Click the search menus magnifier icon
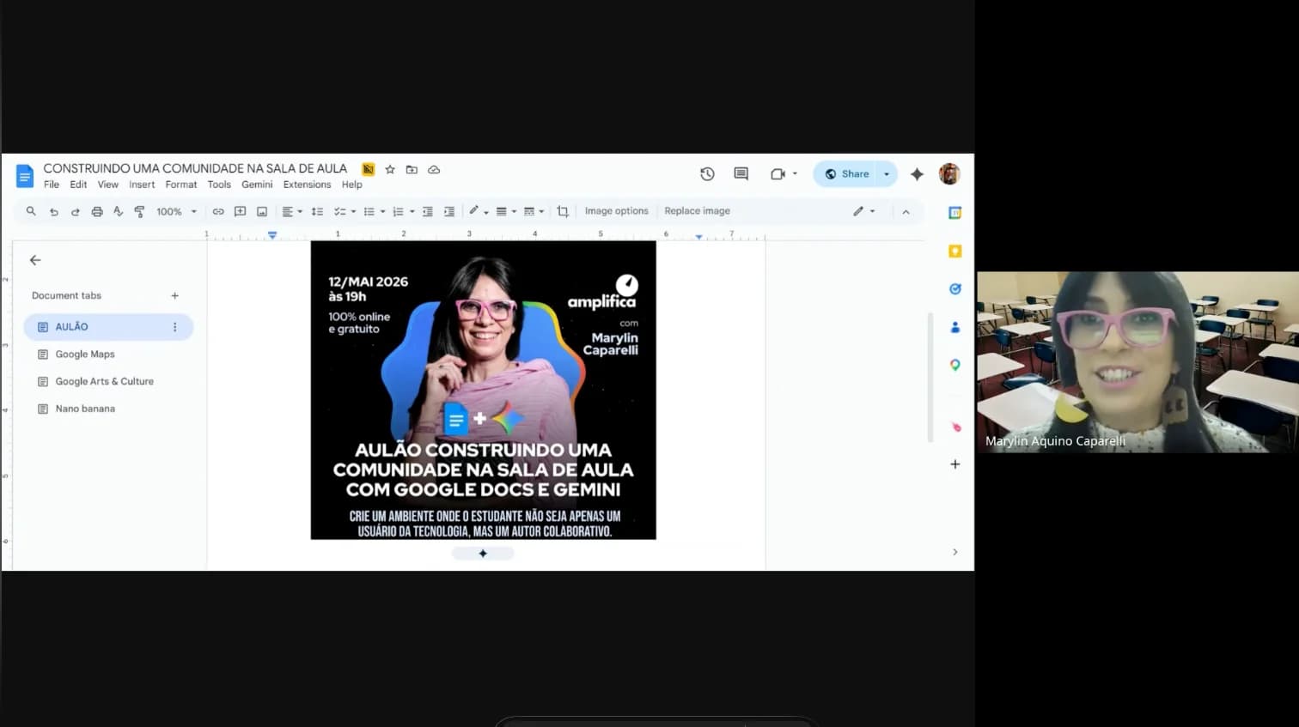Viewport: 1299px width, 727px height. point(31,211)
